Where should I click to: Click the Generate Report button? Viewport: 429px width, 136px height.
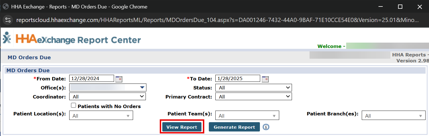[x=234, y=127]
